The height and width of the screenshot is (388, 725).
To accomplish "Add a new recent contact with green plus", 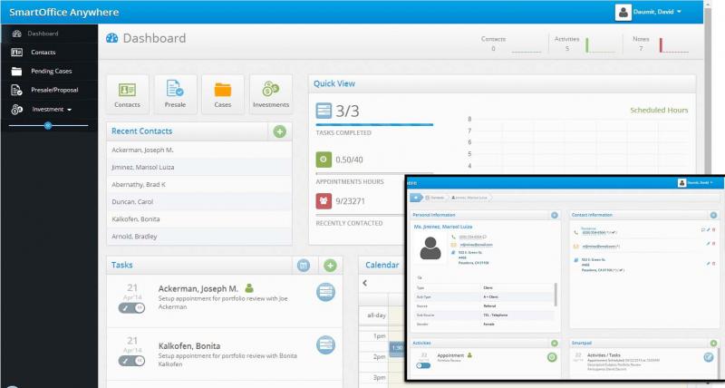I will (x=279, y=131).
